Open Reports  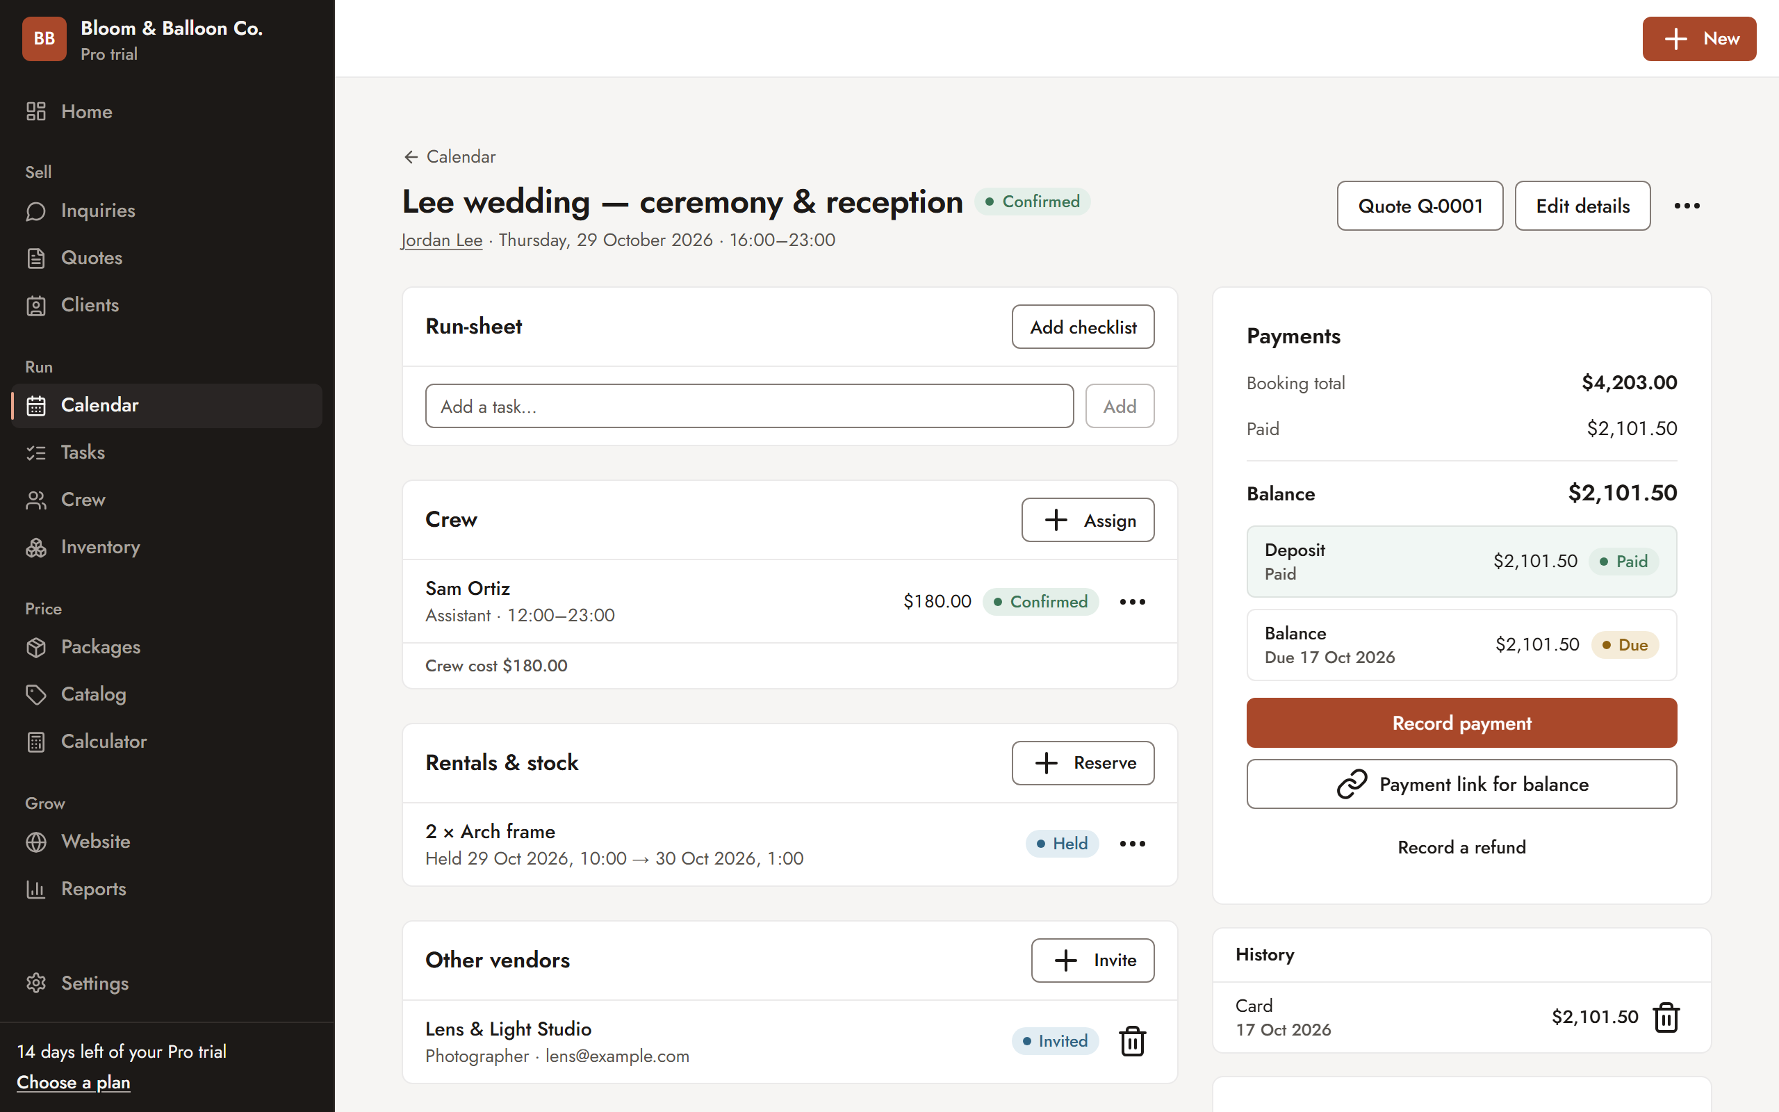click(x=167, y=889)
